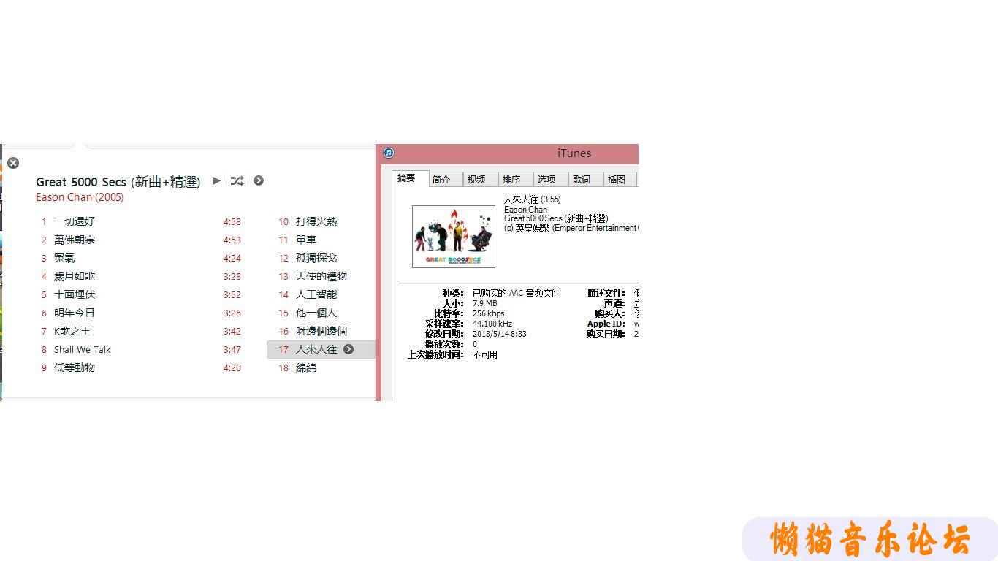The height and width of the screenshot is (561, 998).
Task: Select track 14 人工智能
Action: [316, 294]
